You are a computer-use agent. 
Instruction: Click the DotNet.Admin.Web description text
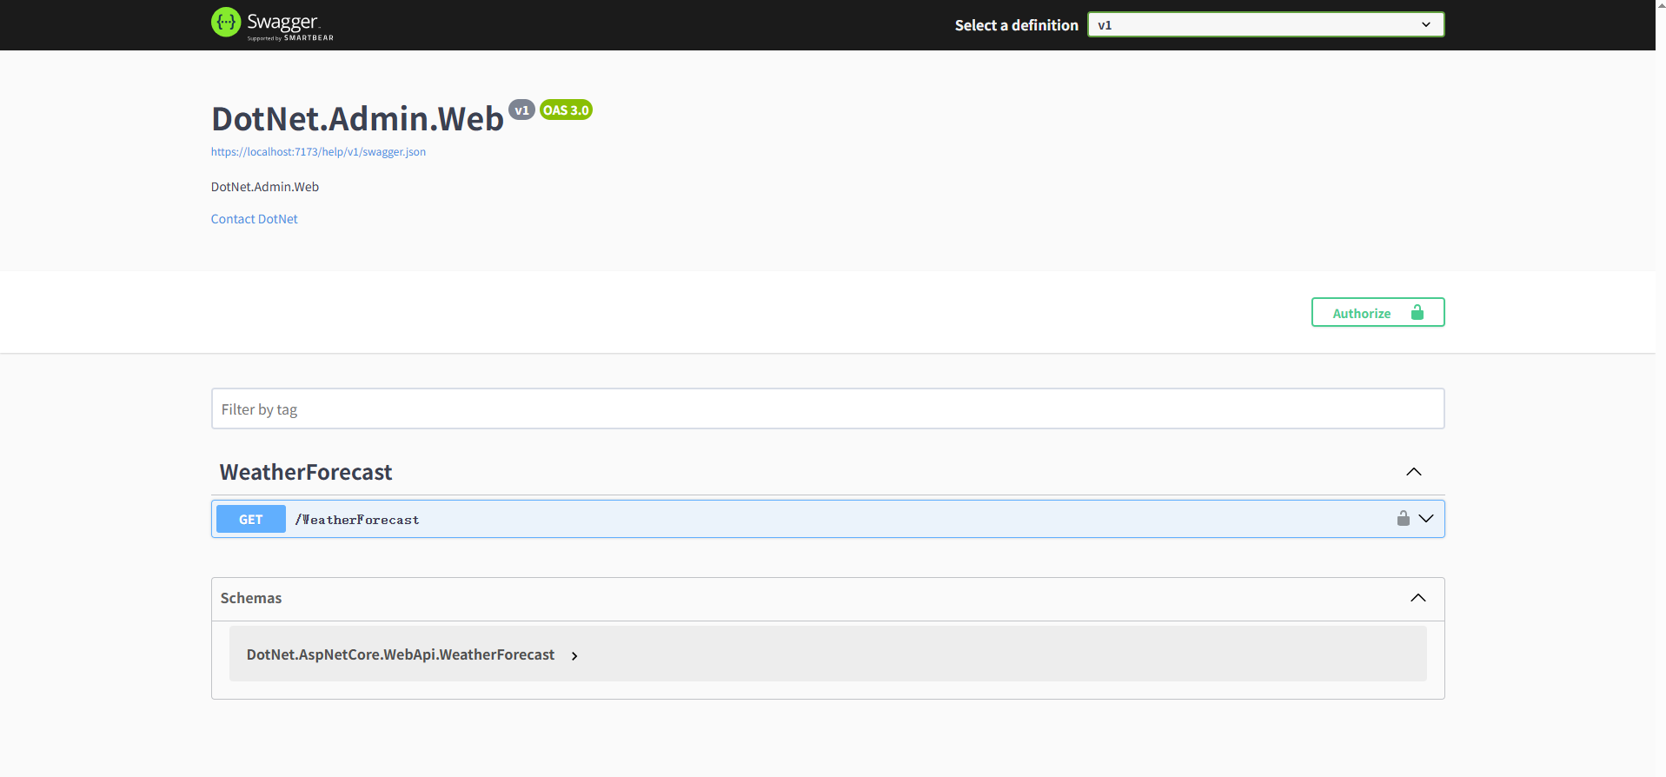(x=265, y=187)
